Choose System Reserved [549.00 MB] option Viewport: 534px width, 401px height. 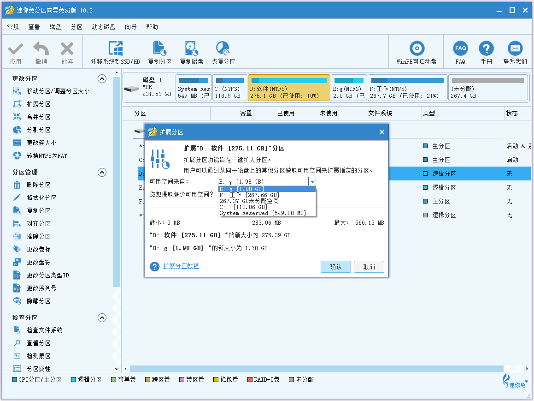pyautogui.click(x=267, y=214)
